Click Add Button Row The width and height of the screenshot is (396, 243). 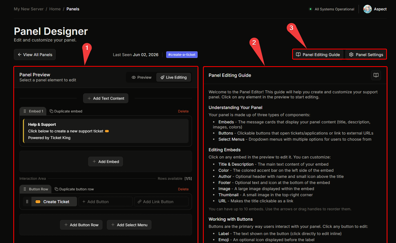coord(81,225)
